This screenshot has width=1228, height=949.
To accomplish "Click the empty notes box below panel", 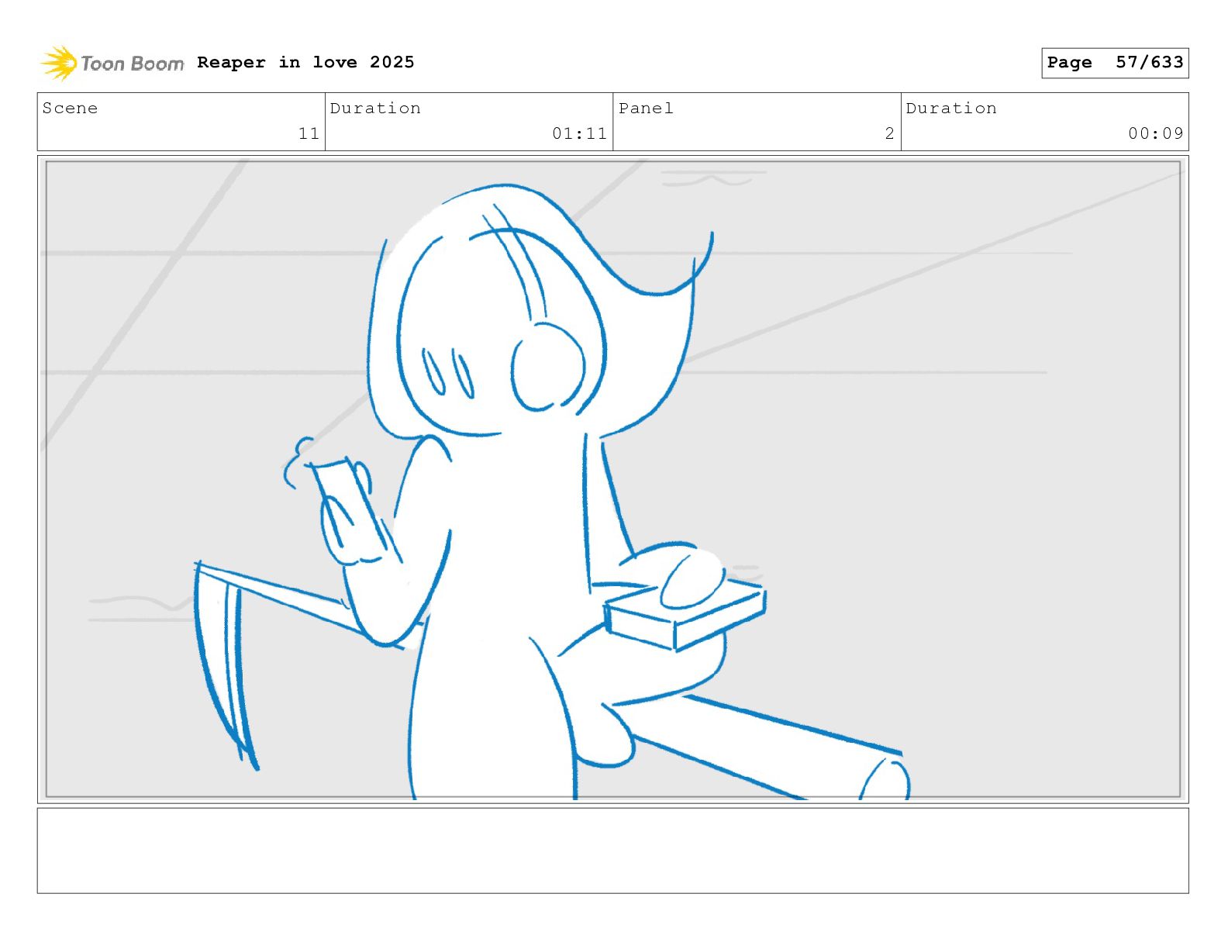I will (612, 851).
